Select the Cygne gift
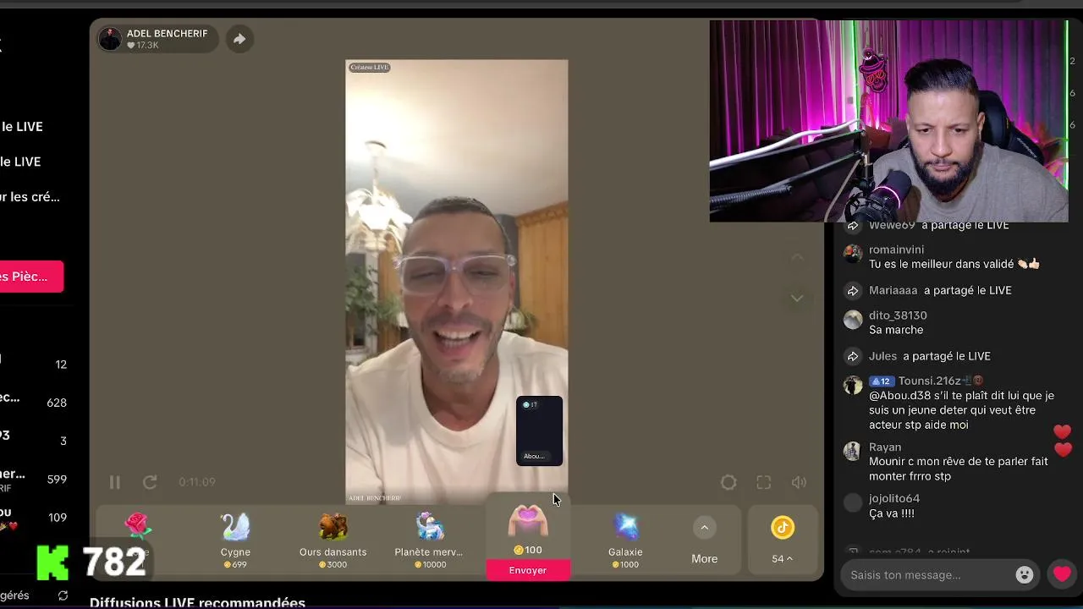Screen dimensions: 1083x609 click(x=235, y=540)
